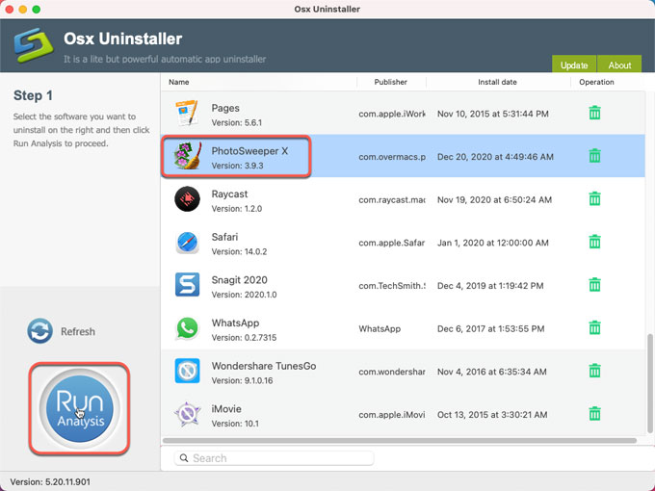Select the Safari compass icon
Image resolution: width=655 pixels, height=491 pixels.
pyautogui.click(x=187, y=243)
